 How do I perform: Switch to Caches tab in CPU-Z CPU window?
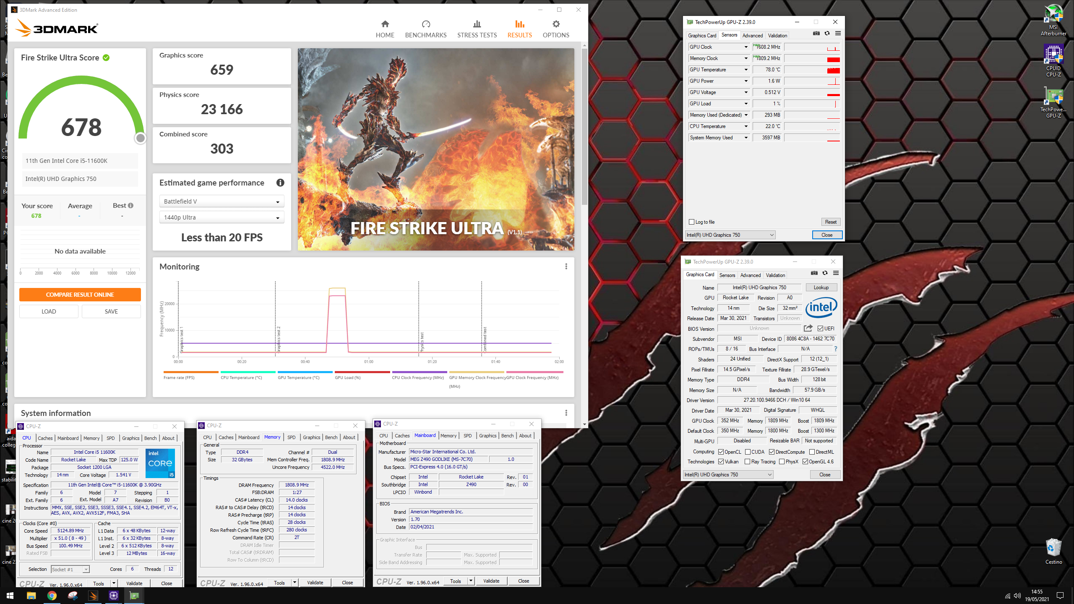coord(45,438)
